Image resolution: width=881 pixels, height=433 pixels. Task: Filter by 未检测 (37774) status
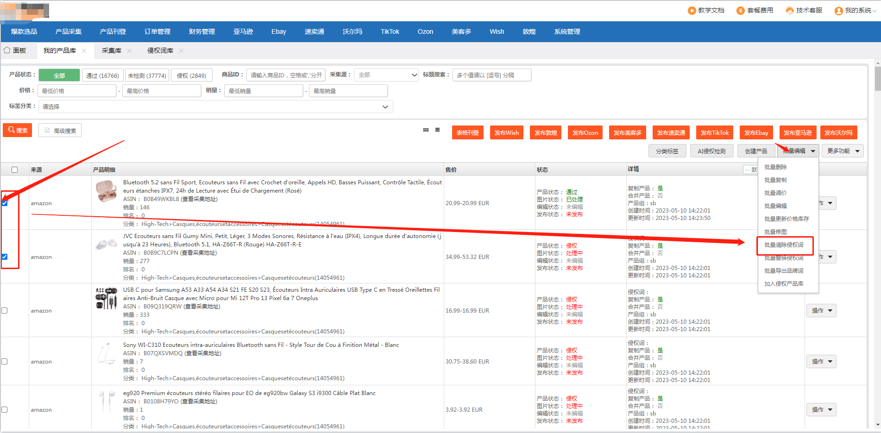point(147,75)
